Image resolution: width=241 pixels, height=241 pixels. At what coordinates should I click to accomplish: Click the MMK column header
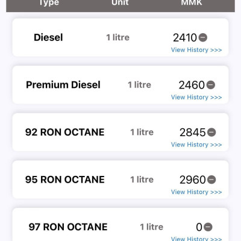click(192, 2)
